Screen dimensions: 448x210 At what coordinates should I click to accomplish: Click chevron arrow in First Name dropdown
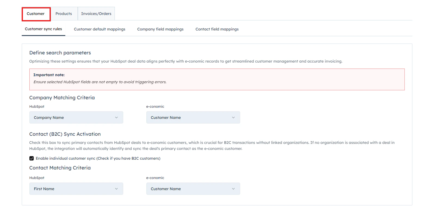116,189
